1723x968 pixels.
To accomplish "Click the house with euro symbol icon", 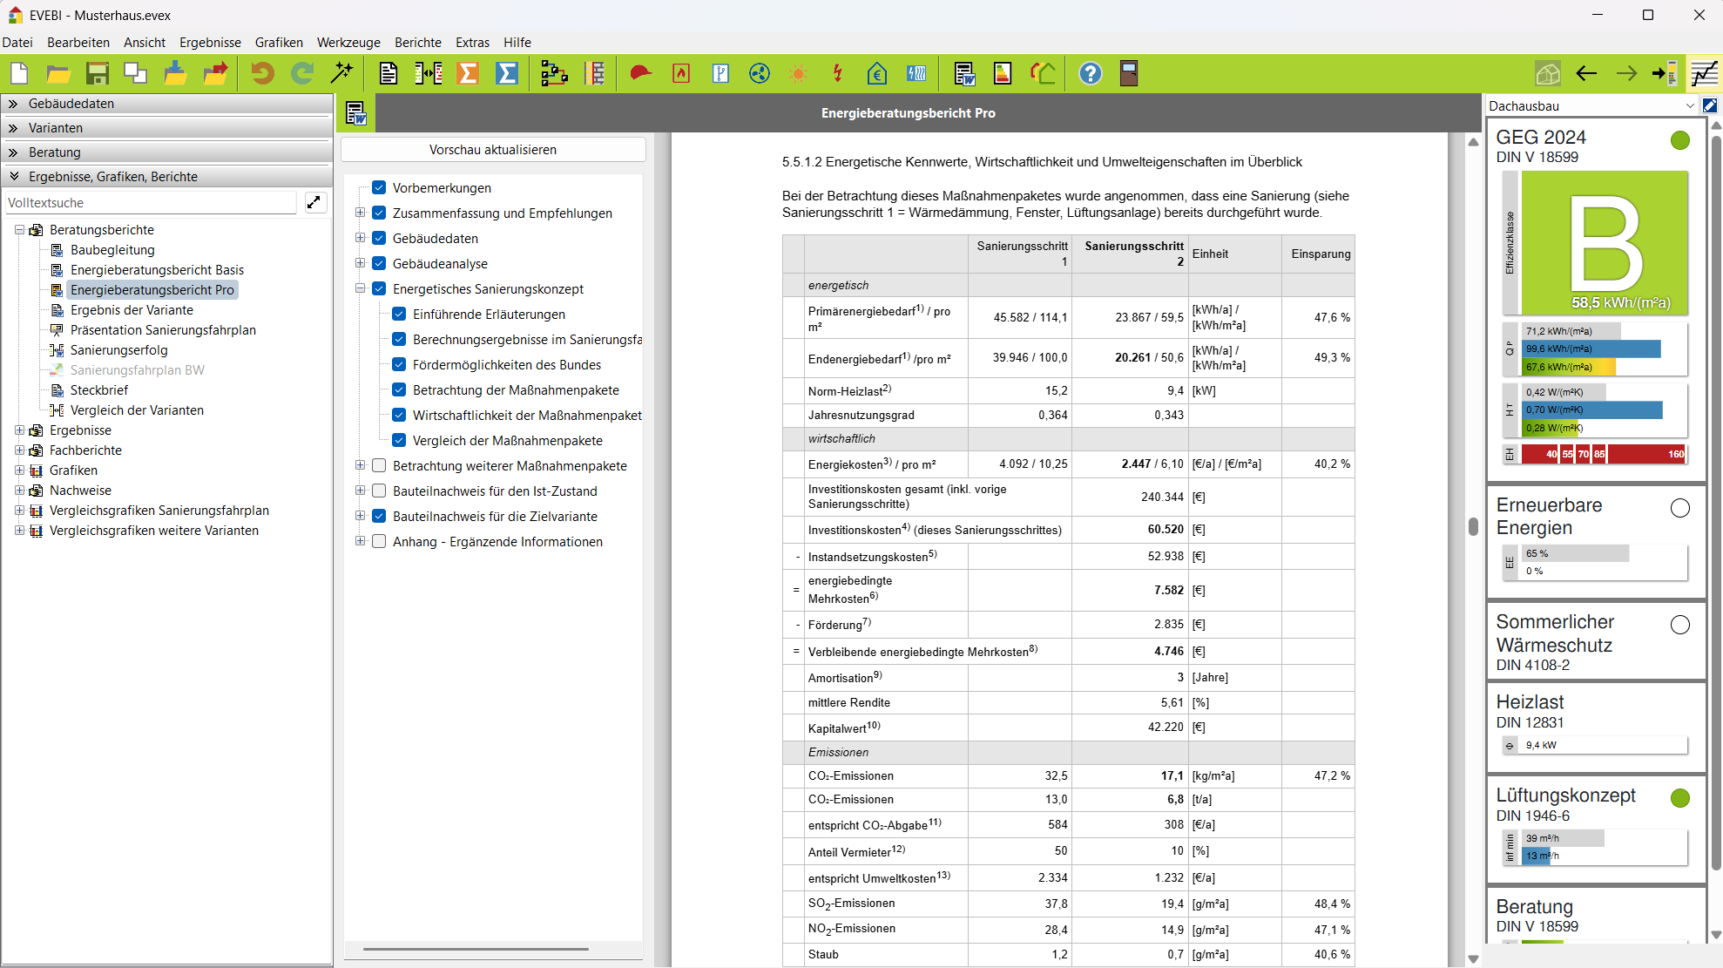I will tap(877, 74).
